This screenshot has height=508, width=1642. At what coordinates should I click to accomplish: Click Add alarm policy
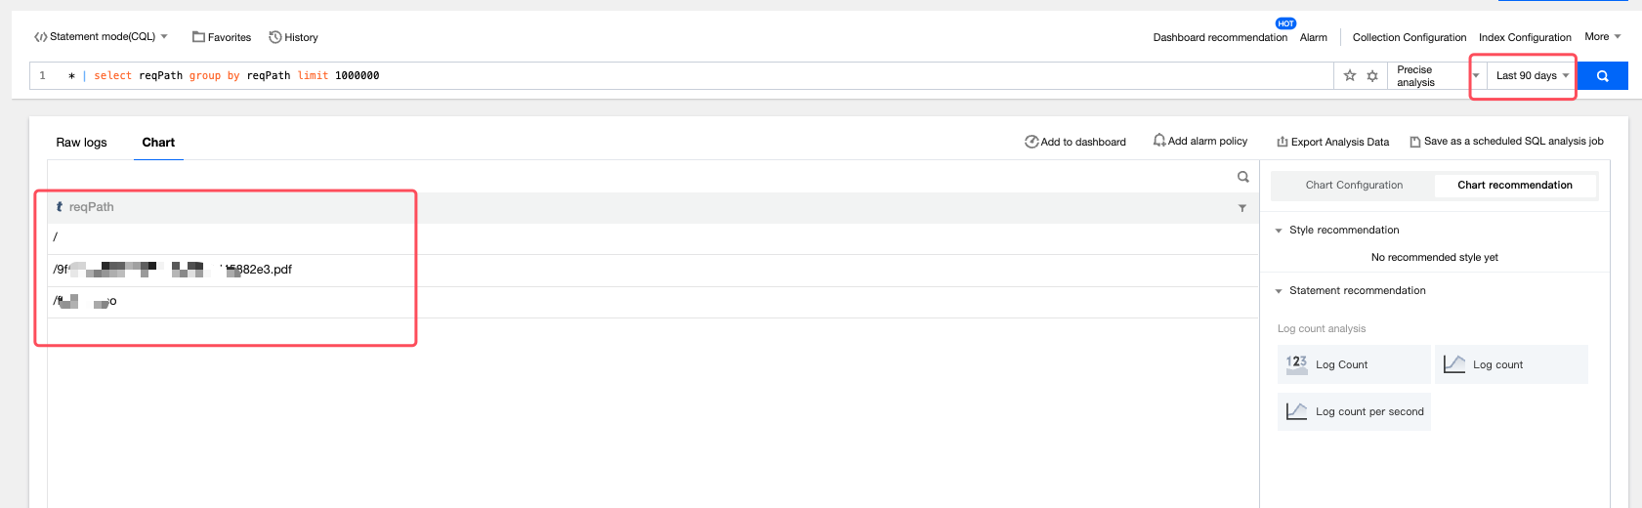pos(1200,141)
